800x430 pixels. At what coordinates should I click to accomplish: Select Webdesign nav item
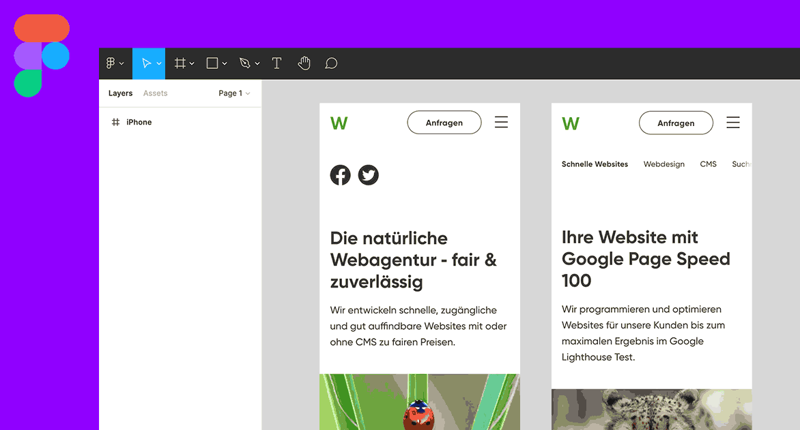tap(663, 164)
